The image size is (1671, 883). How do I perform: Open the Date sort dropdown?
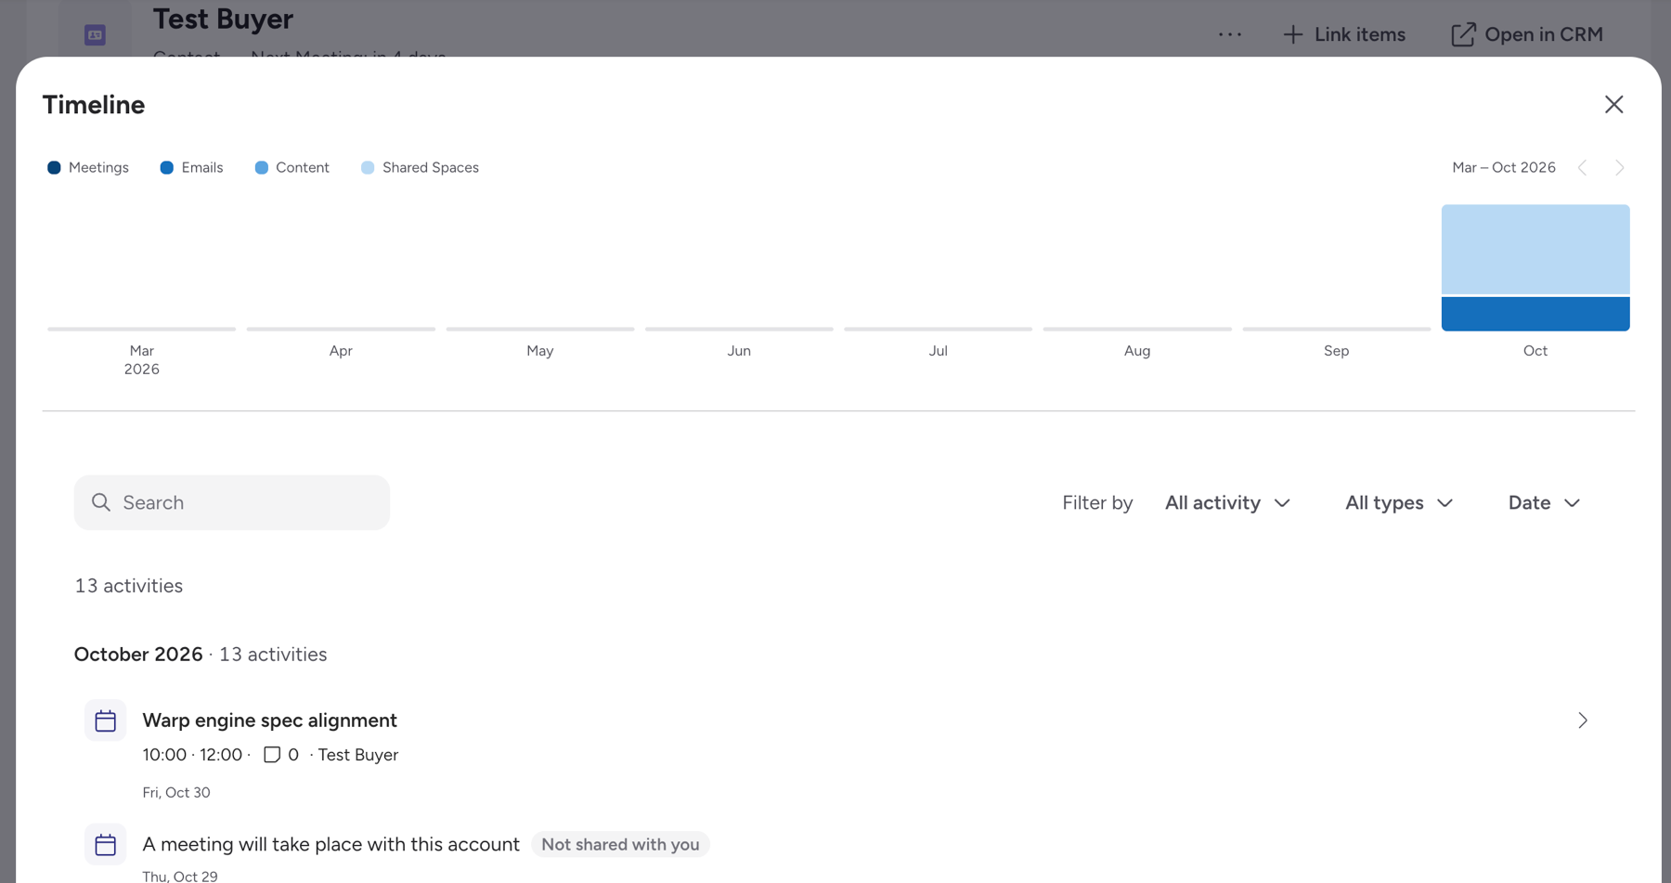click(1544, 503)
